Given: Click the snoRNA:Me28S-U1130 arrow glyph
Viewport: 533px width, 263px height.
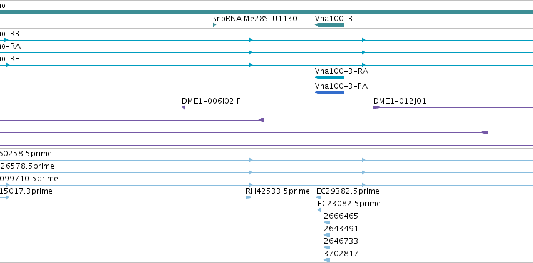Looking at the screenshot, I should pyautogui.click(x=214, y=25).
